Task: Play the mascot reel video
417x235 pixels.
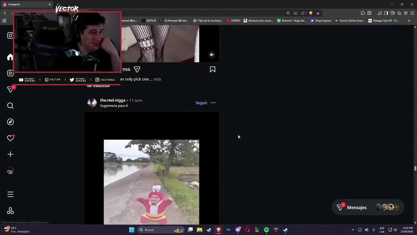Action: click(x=151, y=182)
